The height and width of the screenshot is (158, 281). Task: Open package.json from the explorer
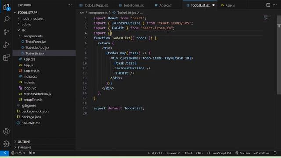(x=44, y=117)
